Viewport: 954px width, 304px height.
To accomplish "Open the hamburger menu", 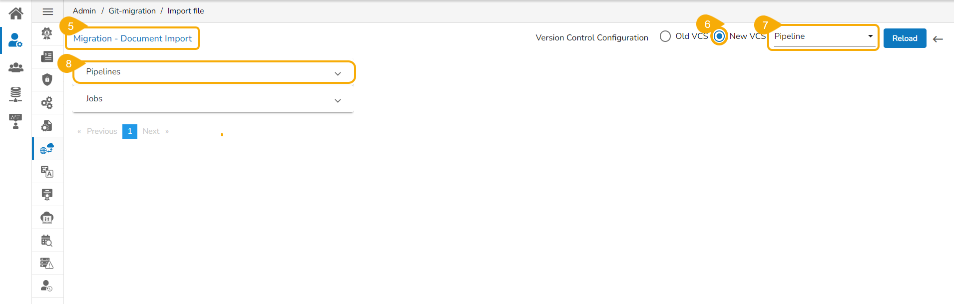I will (x=48, y=11).
